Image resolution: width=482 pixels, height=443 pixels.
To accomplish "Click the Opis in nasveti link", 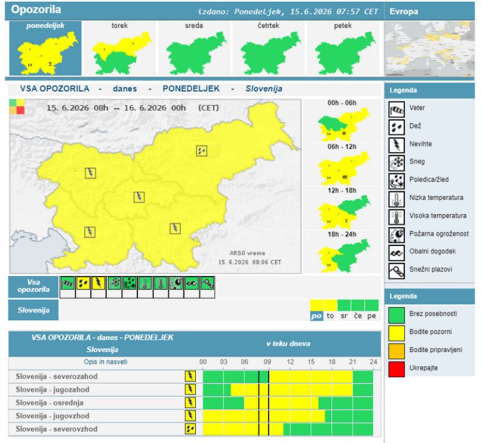I will tap(105, 362).
